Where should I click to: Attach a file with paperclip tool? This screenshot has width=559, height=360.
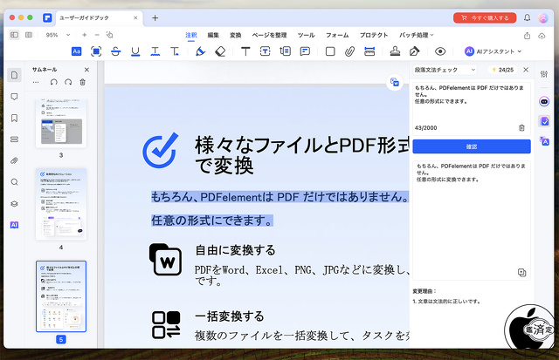349,51
